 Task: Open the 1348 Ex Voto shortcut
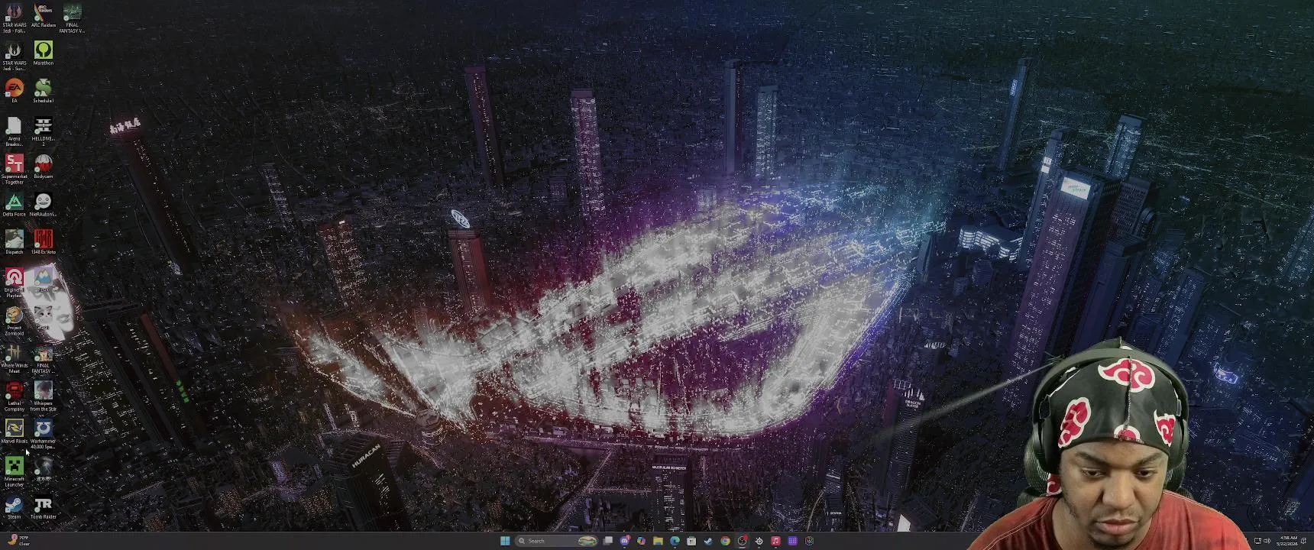pyautogui.click(x=43, y=242)
